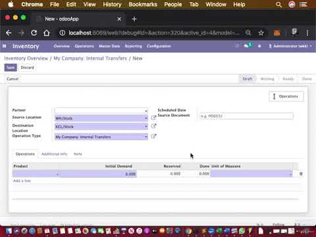Click the Ready status stage
Image resolution: width=316 pixels, height=237 pixels.
coord(288,79)
